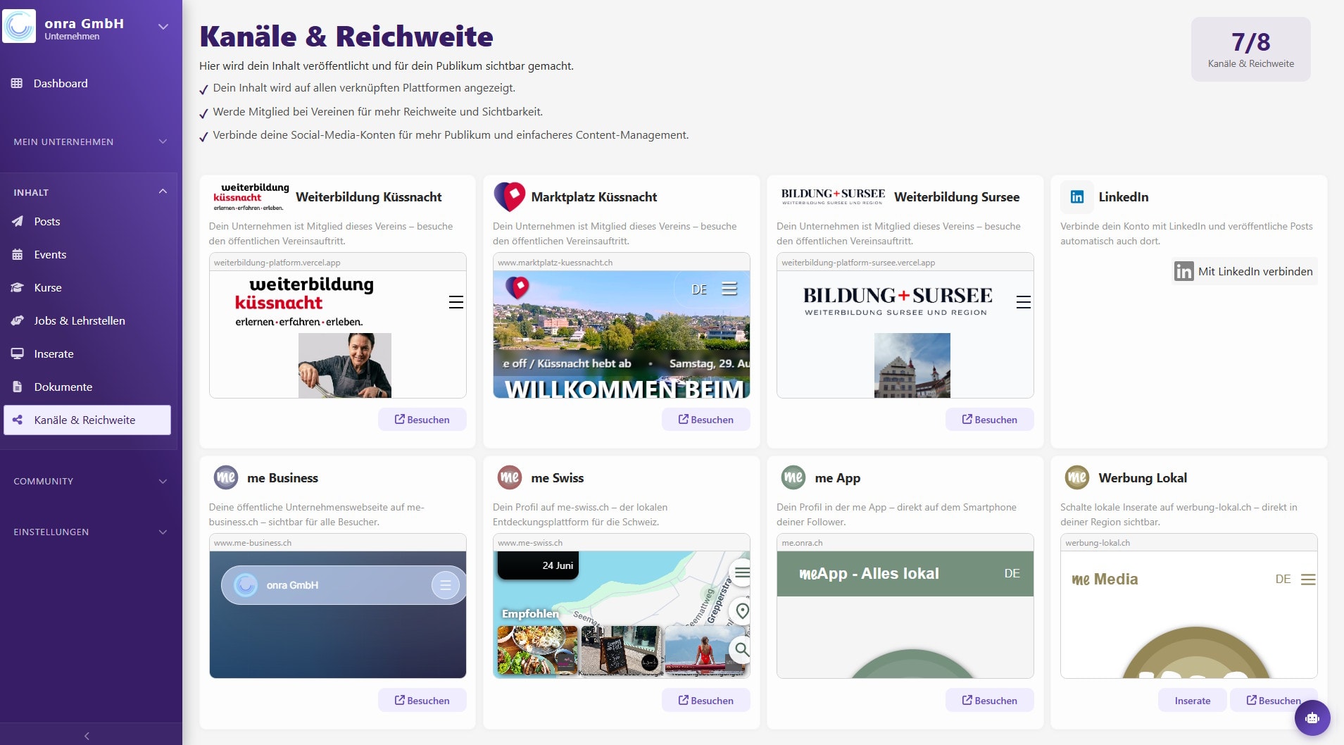Click the graduation cap icon beside Kurse
This screenshot has width=1344, height=745.
pyautogui.click(x=18, y=287)
